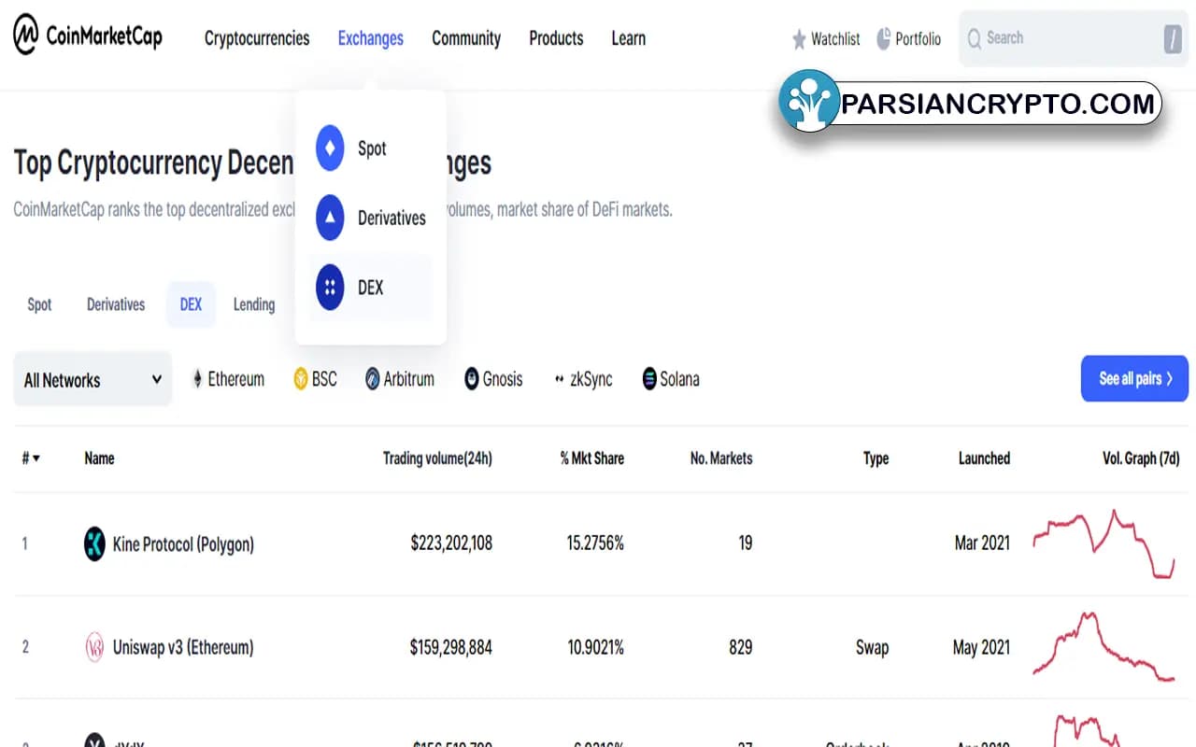Click the 19 markets count for Kine Protocol

(x=745, y=543)
